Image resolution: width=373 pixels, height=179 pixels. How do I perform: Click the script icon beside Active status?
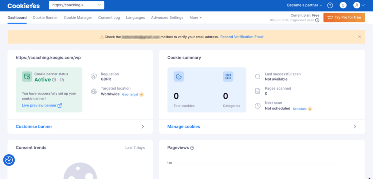[x=62, y=80]
